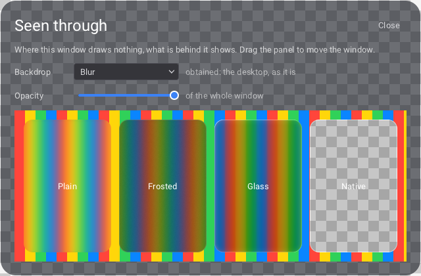
Task: Select the Native checkerboard card
Action: (354, 186)
